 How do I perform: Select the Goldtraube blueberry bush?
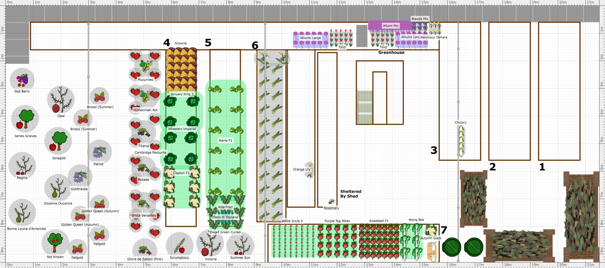point(80,177)
